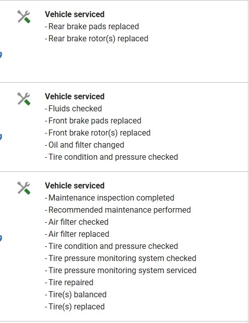Click 'Tire(s) replaced' entry
249x323 pixels.
75,307
